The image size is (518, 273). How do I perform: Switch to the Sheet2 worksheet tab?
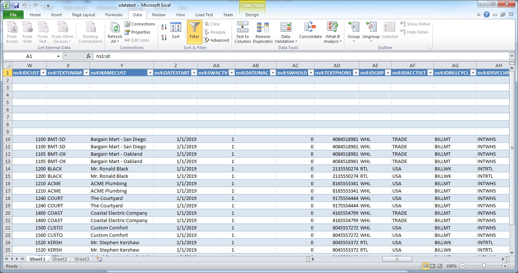tap(60, 259)
